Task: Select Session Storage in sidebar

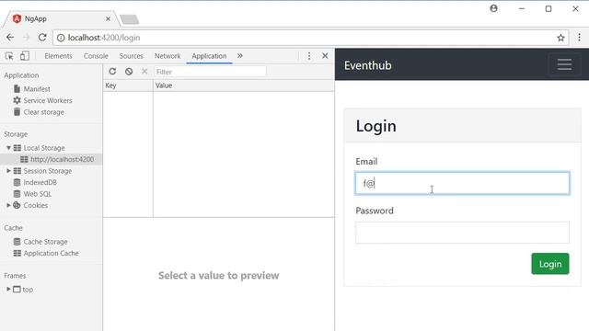Action: [47, 171]
